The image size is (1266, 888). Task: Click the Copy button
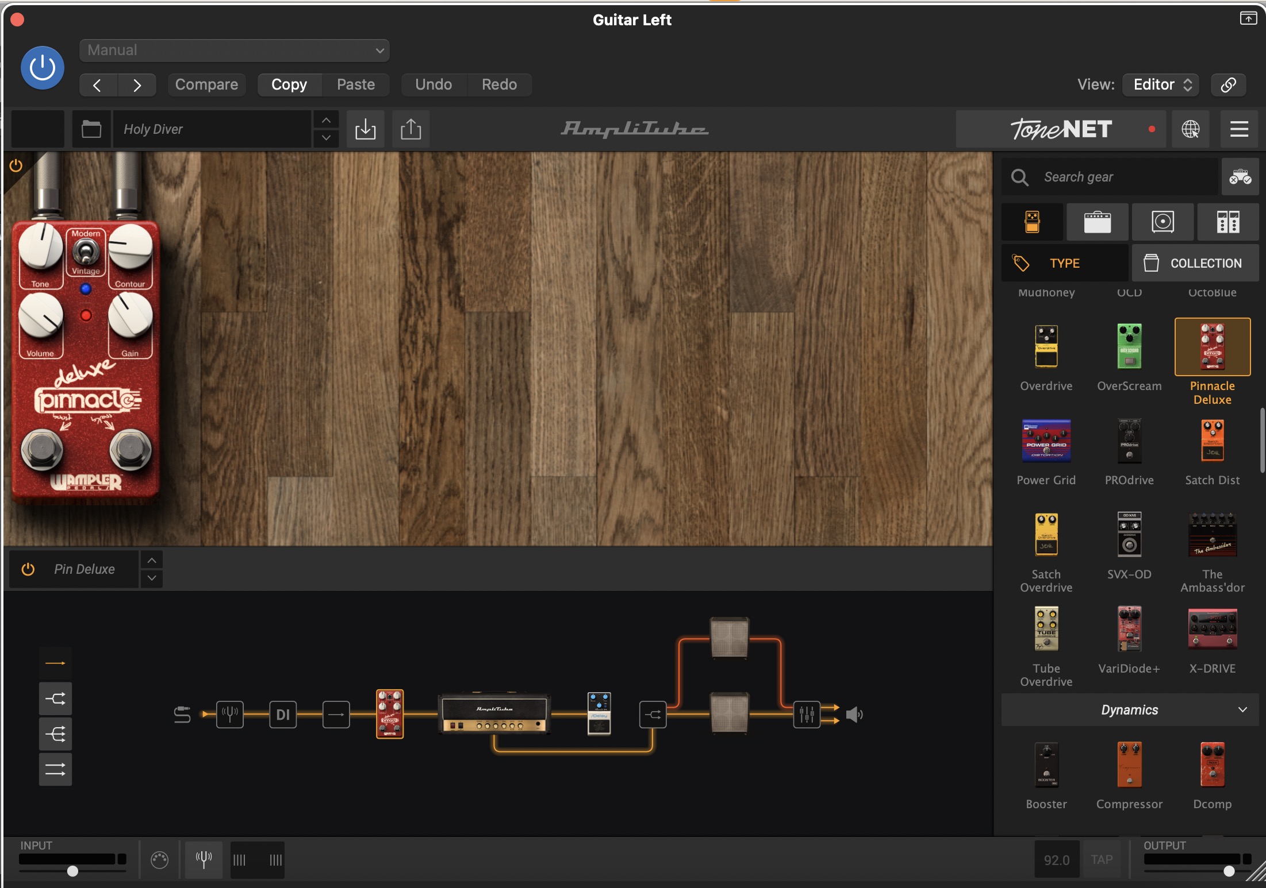click(x=289, y=84)
